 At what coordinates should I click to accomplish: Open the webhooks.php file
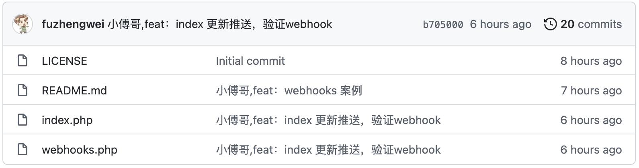(80, 150)
